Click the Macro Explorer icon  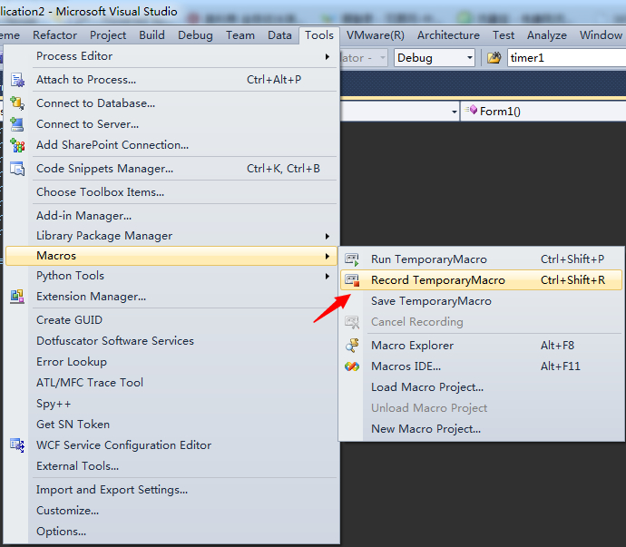tap(352, 346)
